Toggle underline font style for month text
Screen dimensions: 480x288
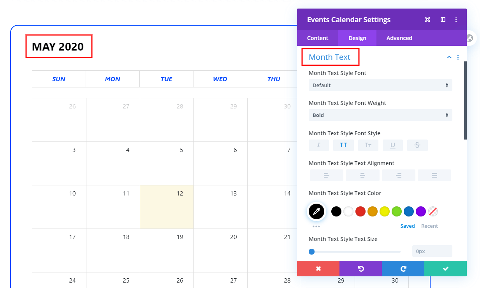tap(393, 145)
